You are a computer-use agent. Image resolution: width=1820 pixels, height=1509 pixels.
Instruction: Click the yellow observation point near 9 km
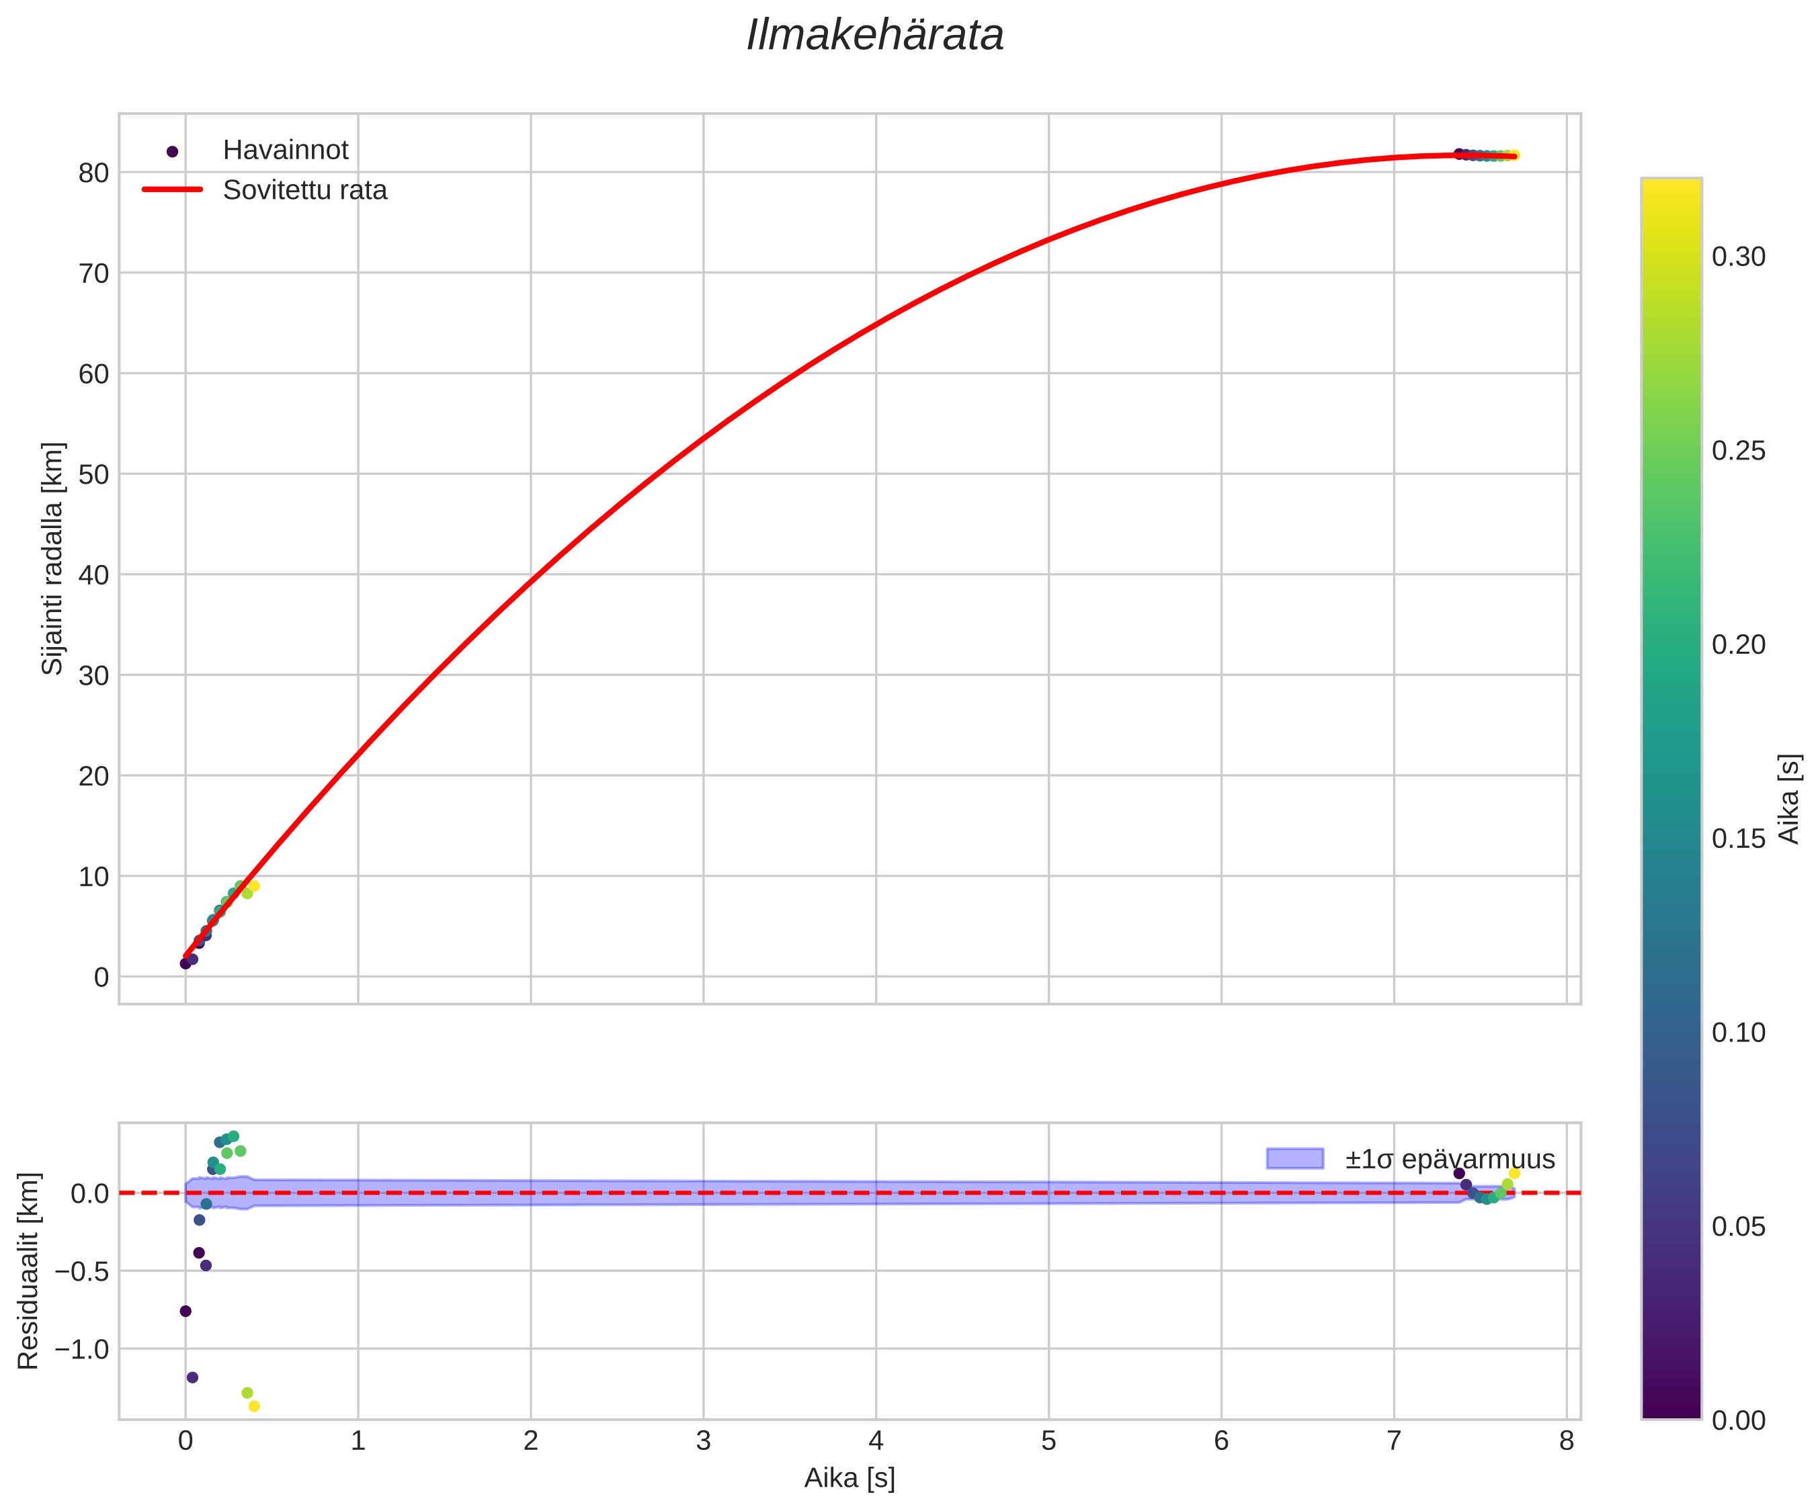[x=254, y=886]
